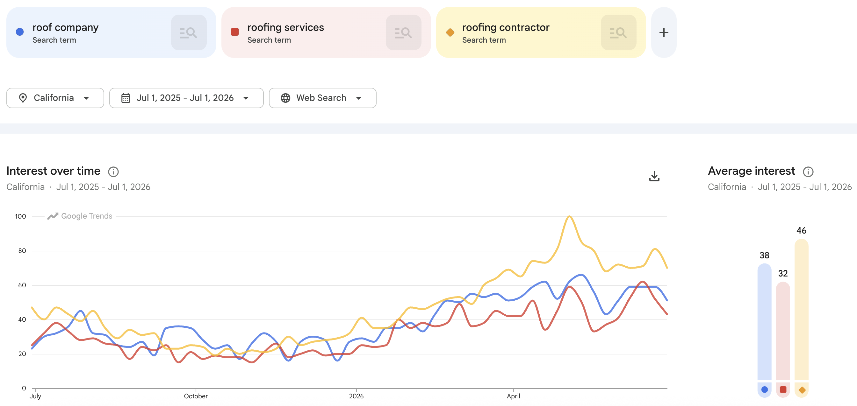857x406 pixels.
Task: Click the October axis label
Action: click(196, 396)
